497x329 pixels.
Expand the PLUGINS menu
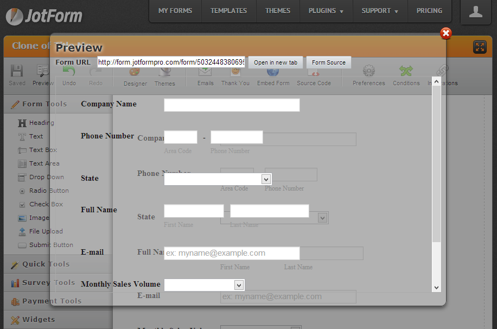[x=326, y=11]
